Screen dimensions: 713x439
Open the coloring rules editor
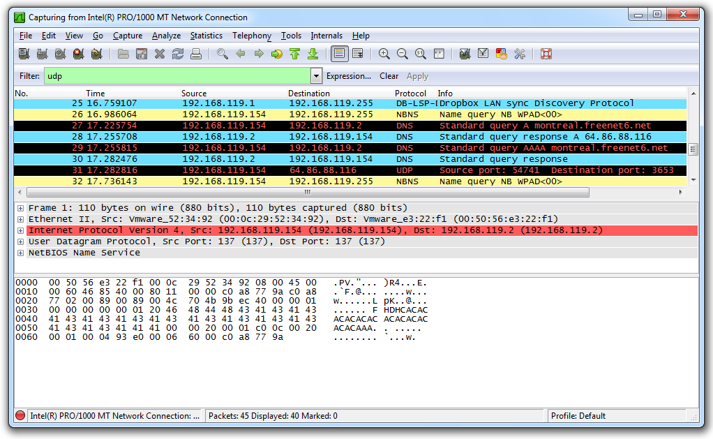click(501, 54)
